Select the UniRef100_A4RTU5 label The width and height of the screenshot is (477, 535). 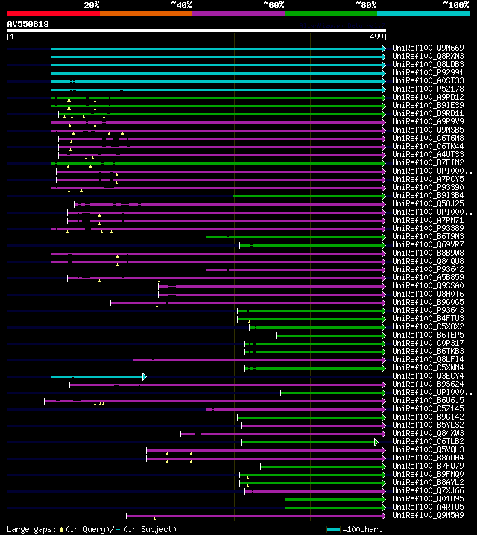pyautogui.click(x=428, y=507)
